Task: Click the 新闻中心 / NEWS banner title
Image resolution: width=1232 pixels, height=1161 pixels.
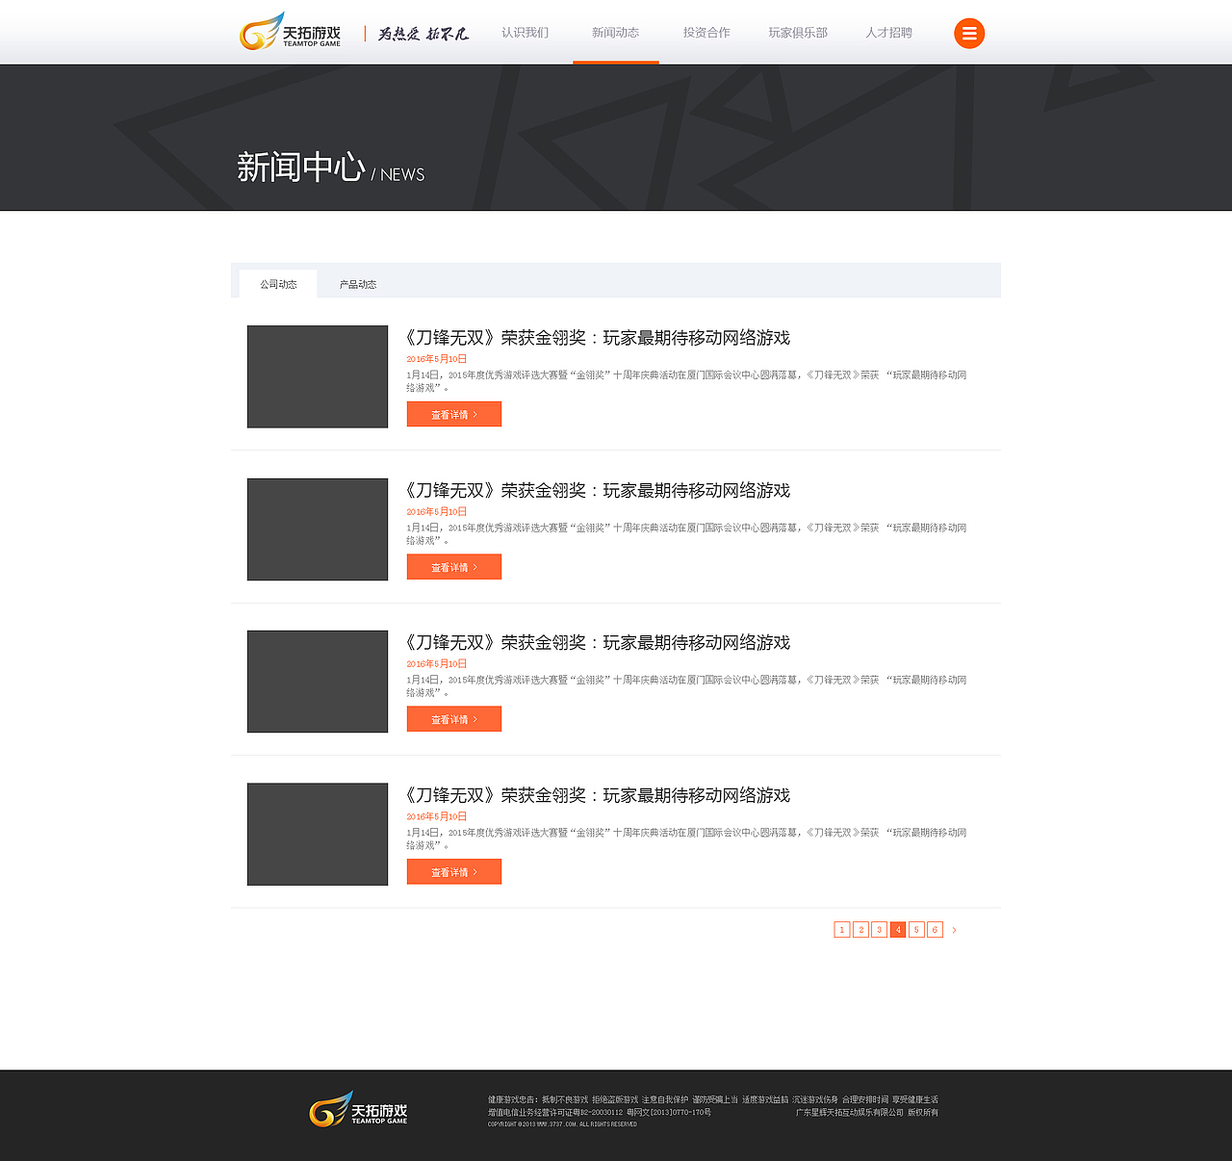Action: 330,168
